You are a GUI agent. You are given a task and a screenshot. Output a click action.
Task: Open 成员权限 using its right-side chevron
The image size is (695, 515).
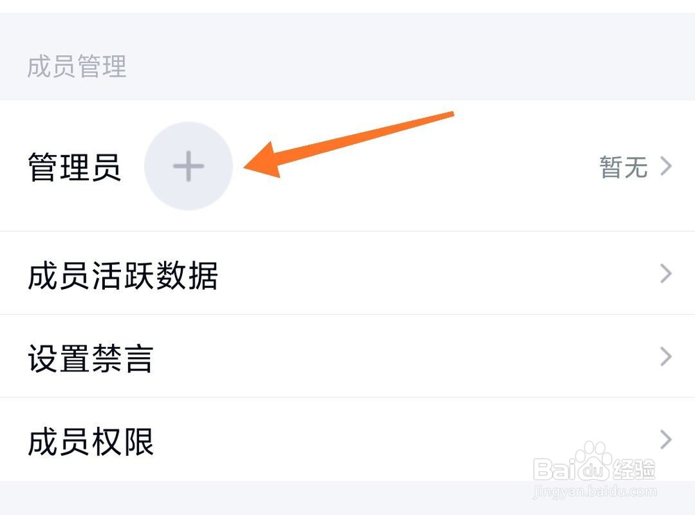[667, 439]
